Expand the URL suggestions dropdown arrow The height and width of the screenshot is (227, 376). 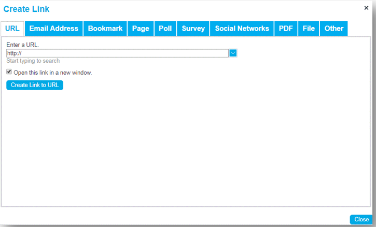[x=233, y=53]
